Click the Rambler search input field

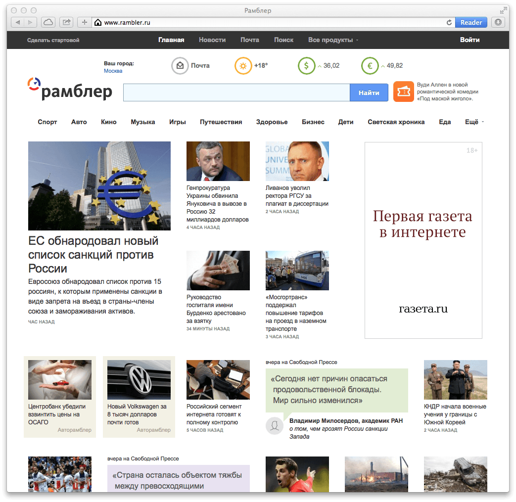point(236,92)
